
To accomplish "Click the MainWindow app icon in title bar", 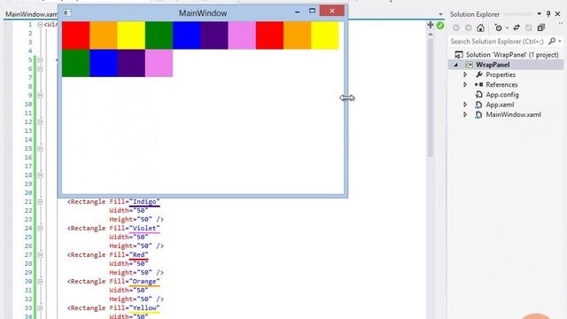I will [67, 13].
